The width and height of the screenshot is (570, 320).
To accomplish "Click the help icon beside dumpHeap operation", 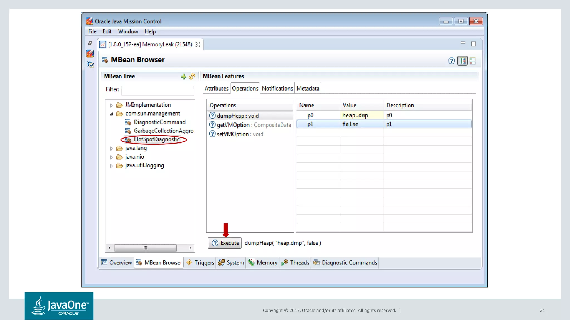I will click(212, 116).
